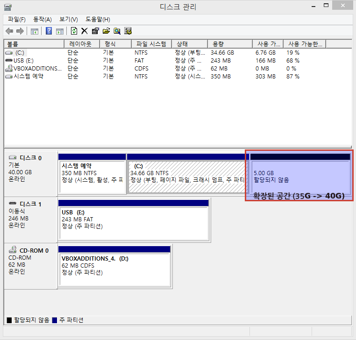Minimize the 디스크 관리 window
The width and height of the screenshot is (356, 340).
pyautogui.click(x=313, y=6)
